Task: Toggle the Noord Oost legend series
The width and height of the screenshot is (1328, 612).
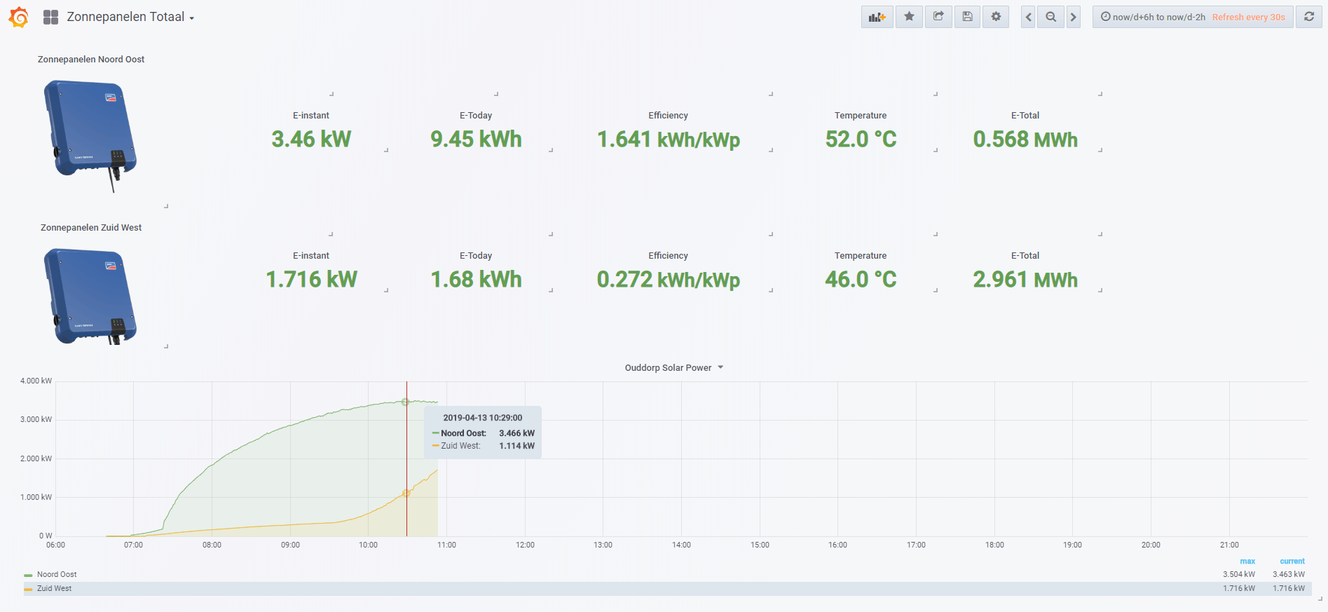Action: [x=57, y=575]
